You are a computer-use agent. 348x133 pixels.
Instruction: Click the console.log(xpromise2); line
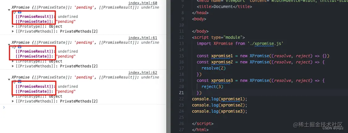tap(219, 105)
